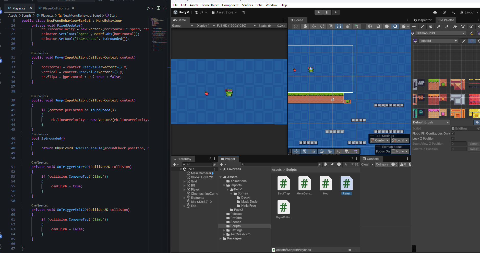
Task: Click the Unity Play button
Action: 318,12
